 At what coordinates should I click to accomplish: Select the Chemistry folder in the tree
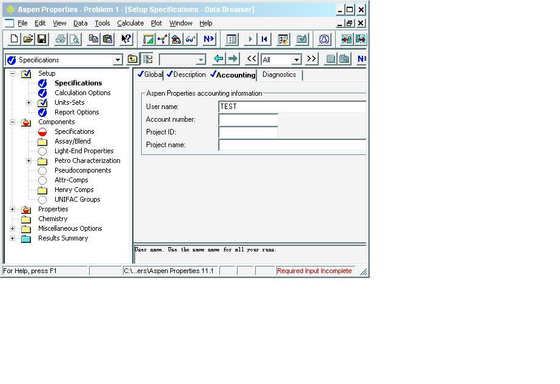pyautogui.click(x=53, y=219)
